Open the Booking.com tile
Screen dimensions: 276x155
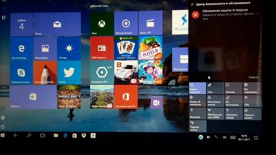coord(180,60)
